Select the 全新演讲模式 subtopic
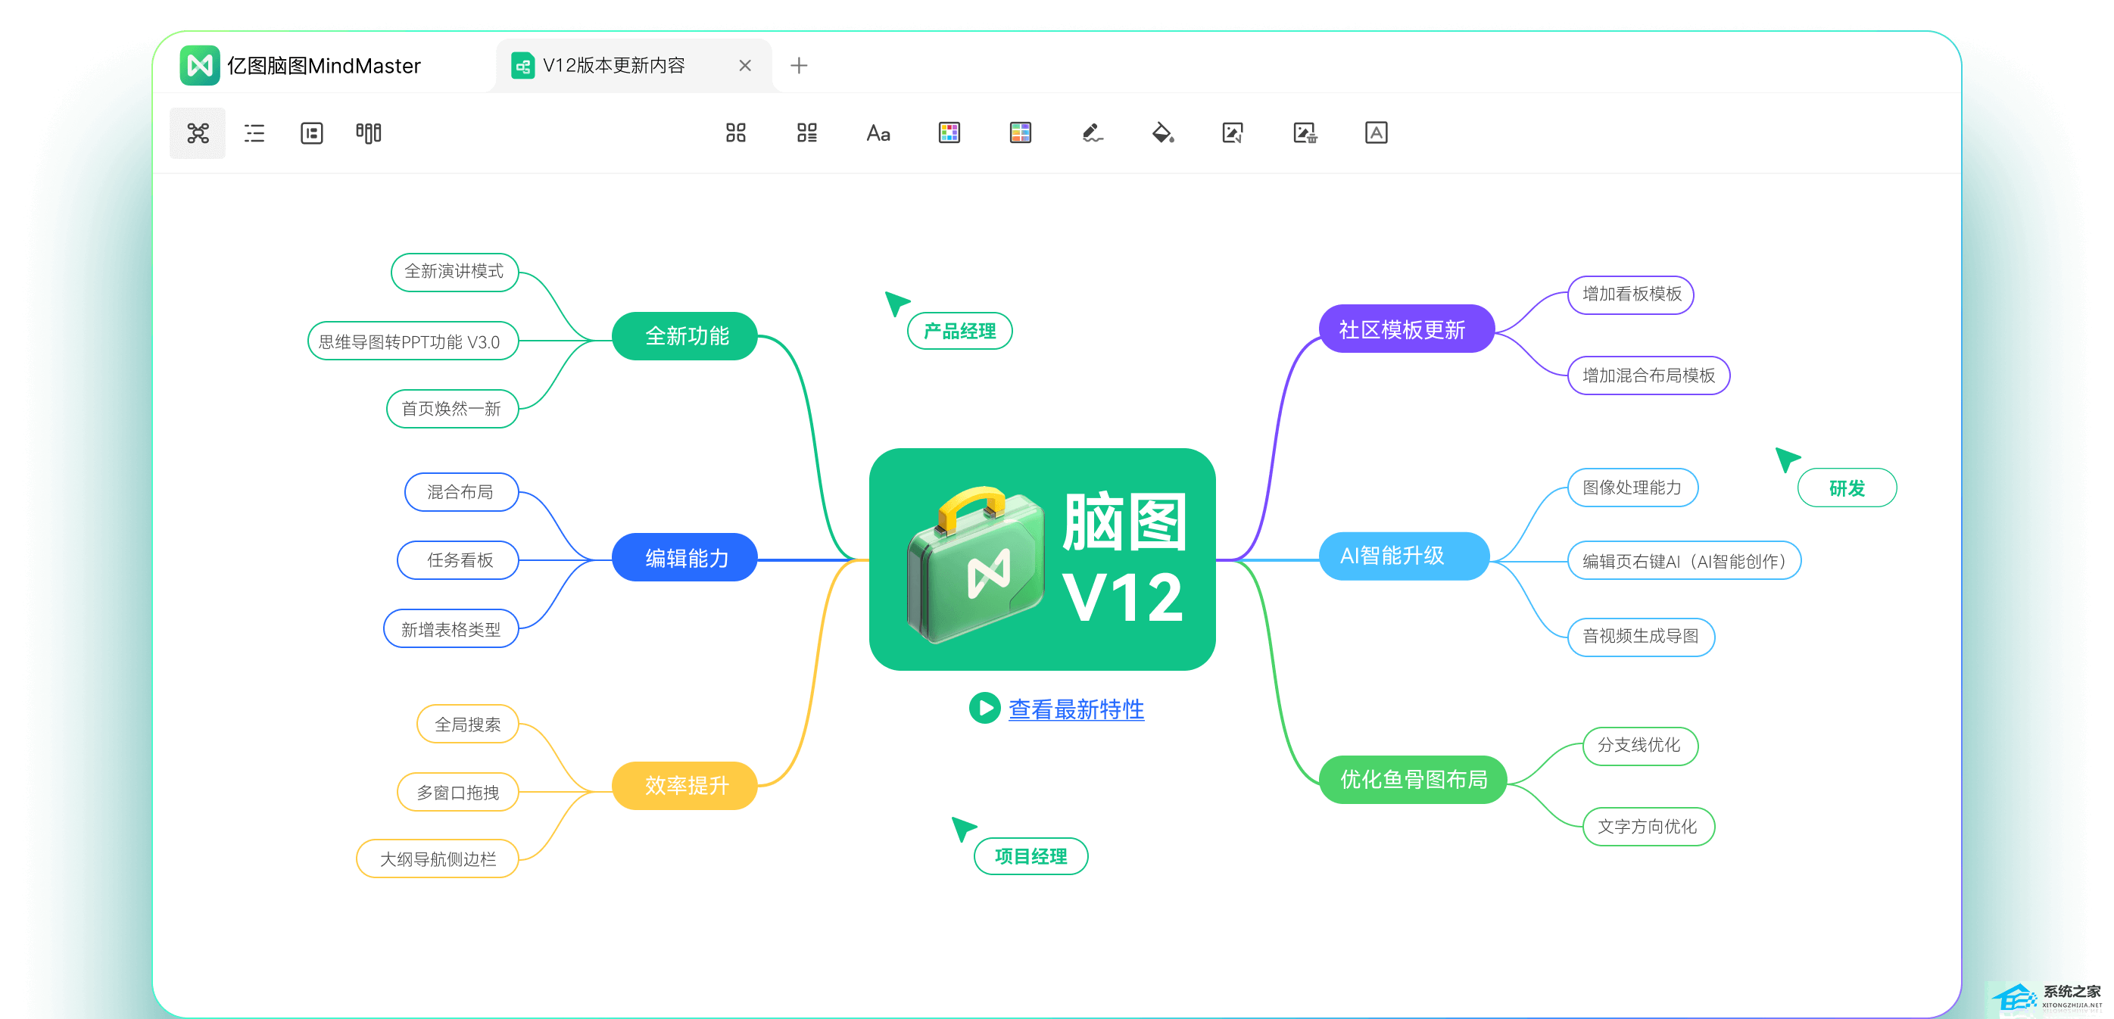The height and width of the screenshot is (1019, 2114). pos(454,272)
